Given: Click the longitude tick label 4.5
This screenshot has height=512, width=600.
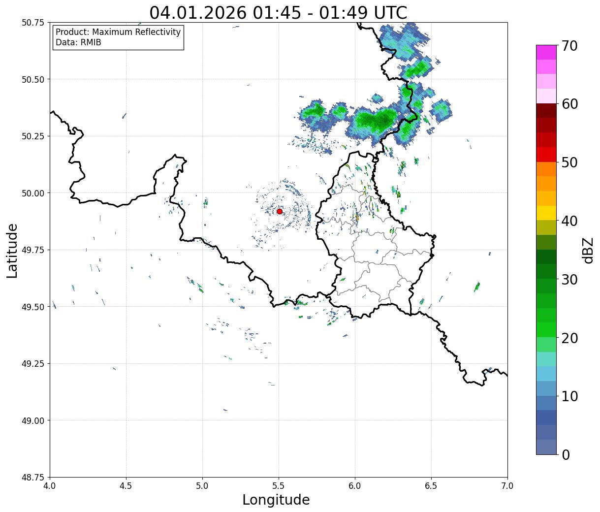Looking at the screenshot, I should click(x=126, y=486).
